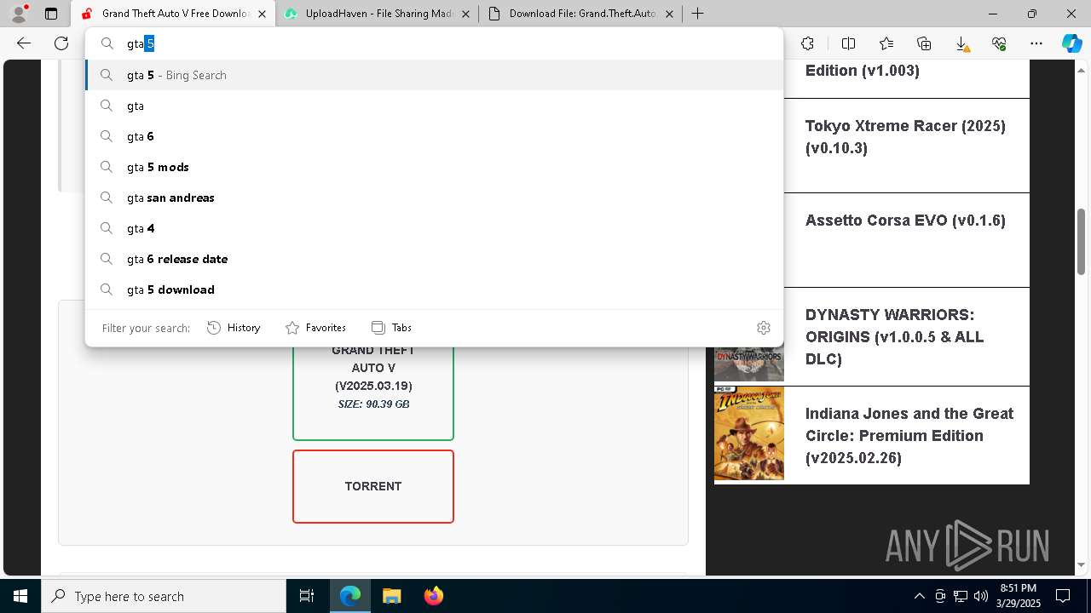Viewport: 1091px width, 613px height.
Task: Filter search by Favorites
Action: pos(315,328)
